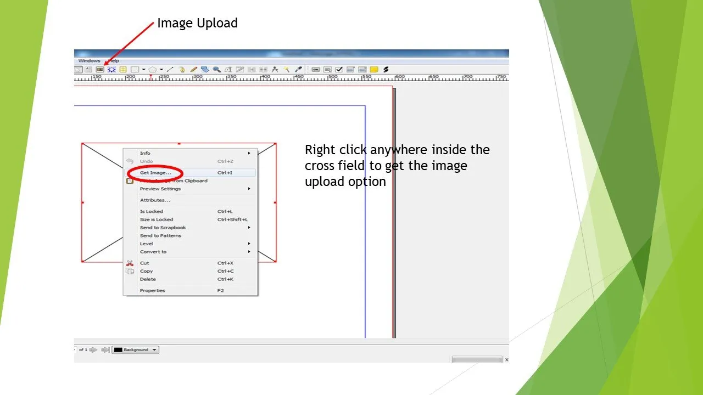Pick the Copy Item Properties wand tool
The height and width of the screenshot is (395, 703).
coord(286,70)
